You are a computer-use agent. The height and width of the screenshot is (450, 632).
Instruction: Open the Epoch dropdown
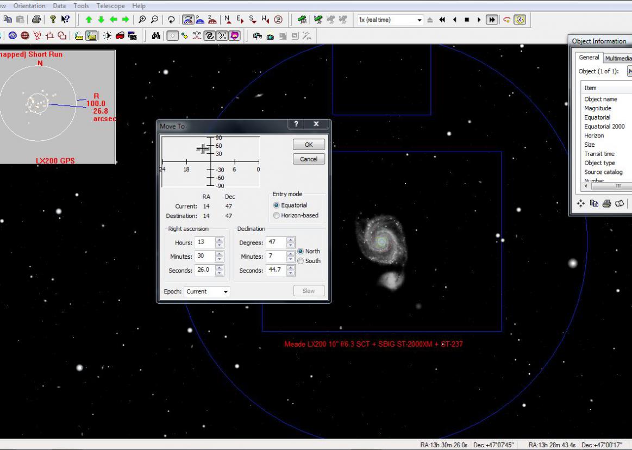(x=225, y=292)
